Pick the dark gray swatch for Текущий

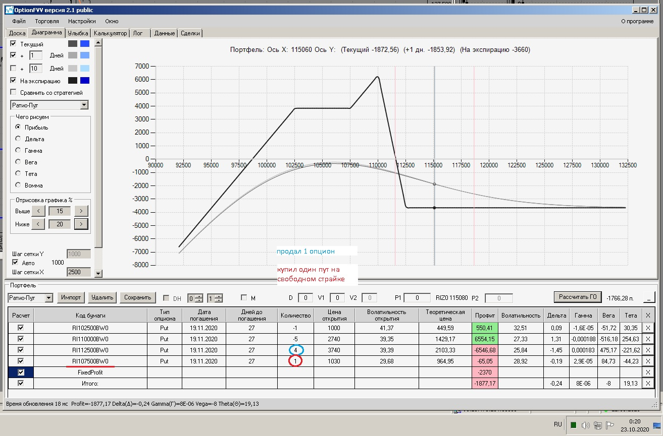coord(73,44)
